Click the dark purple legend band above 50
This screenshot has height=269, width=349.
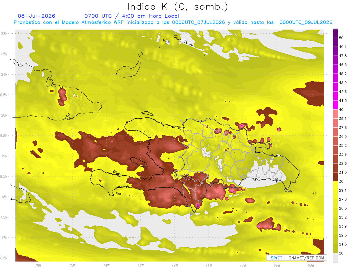pyautogui.click(x=335, y=33)
